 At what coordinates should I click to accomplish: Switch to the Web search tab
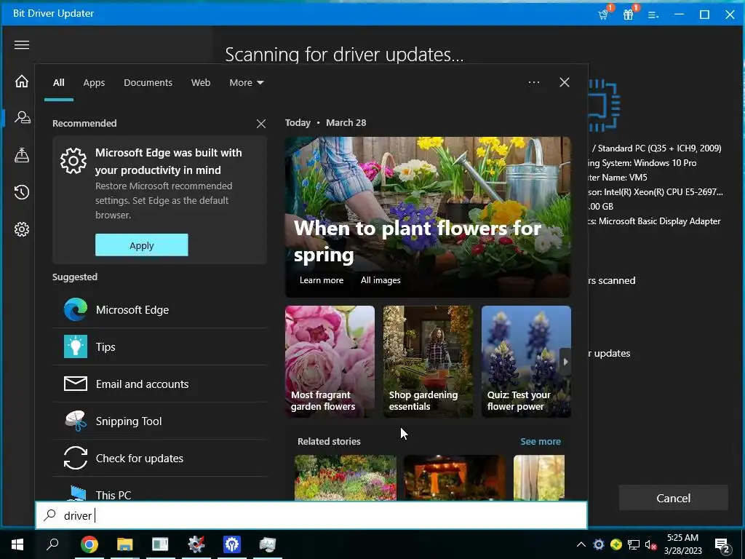click(201, 83)
